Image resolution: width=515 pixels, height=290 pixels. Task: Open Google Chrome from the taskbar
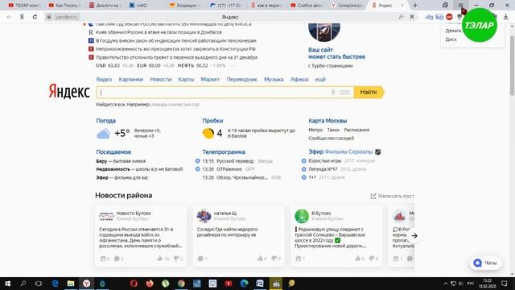point(181,284)
